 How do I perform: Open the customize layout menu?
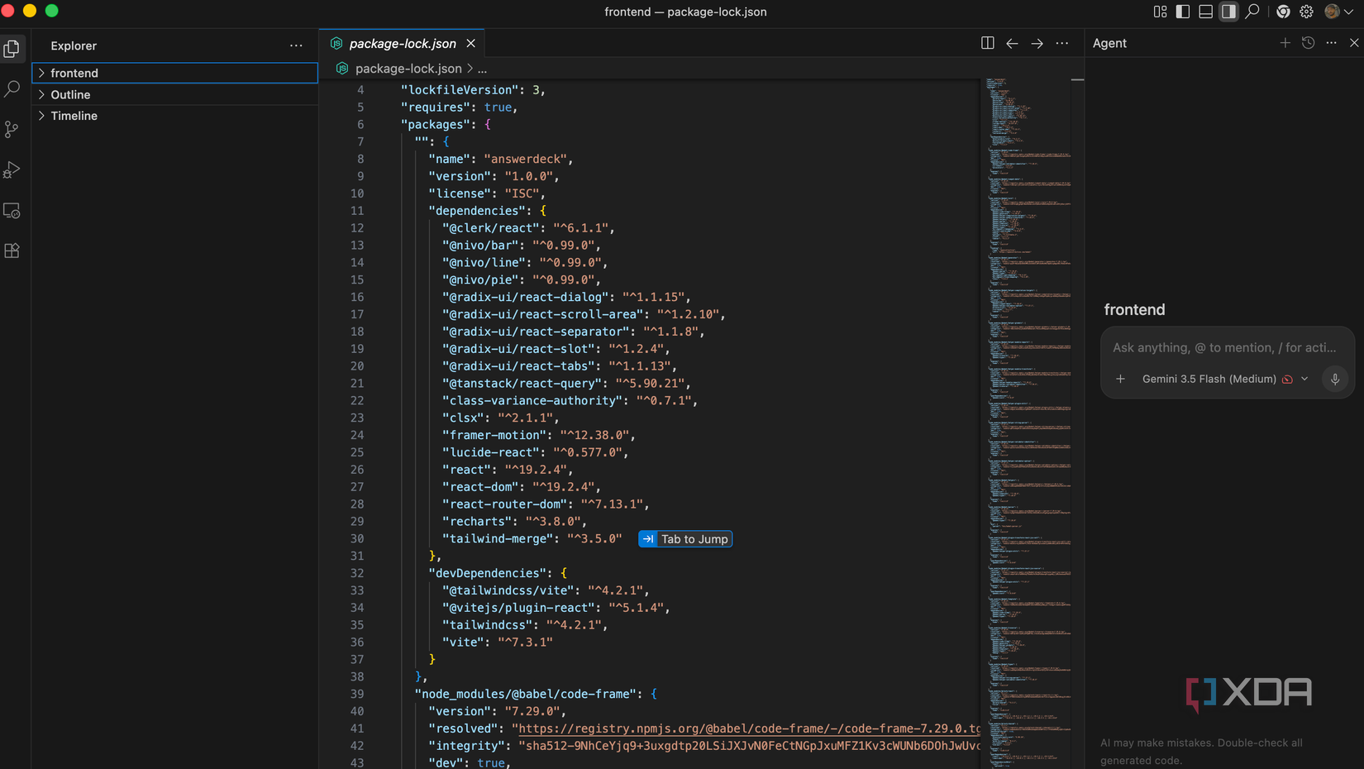(1161, 12)
